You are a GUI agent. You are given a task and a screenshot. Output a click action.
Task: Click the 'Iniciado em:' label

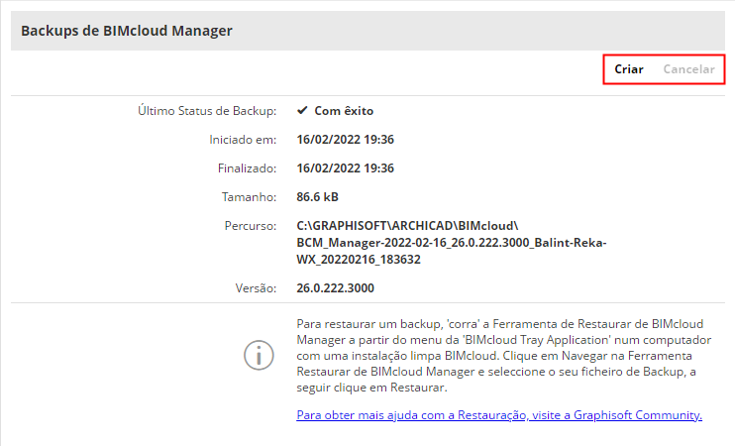tap(243, 140)
